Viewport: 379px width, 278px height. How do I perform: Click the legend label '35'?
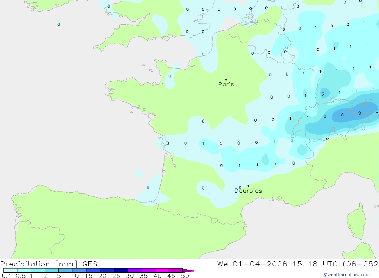(x=144, y=276)
